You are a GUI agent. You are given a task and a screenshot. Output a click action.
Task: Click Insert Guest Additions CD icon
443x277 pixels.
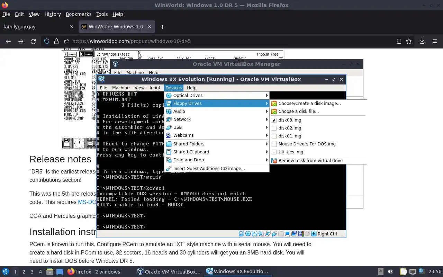coord(169,168)
